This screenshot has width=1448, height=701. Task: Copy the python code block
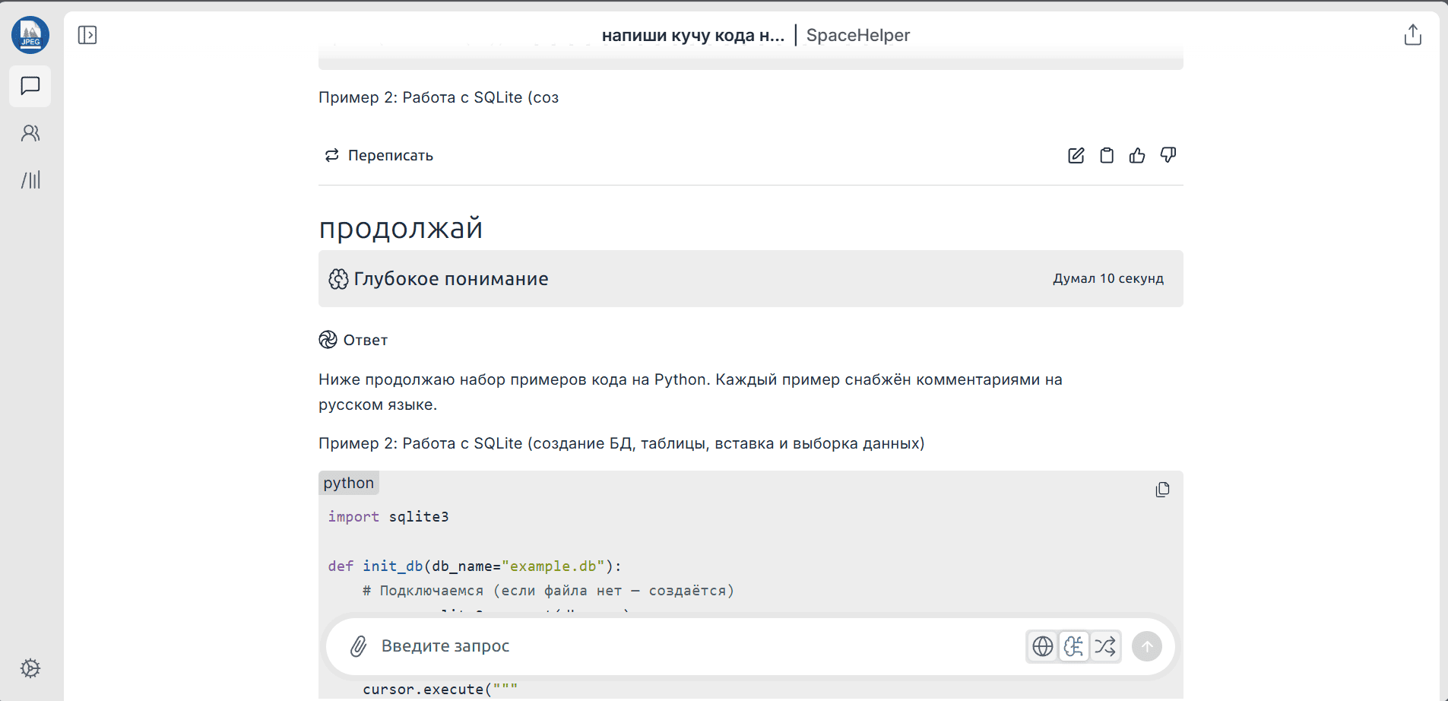[1162, 490]
